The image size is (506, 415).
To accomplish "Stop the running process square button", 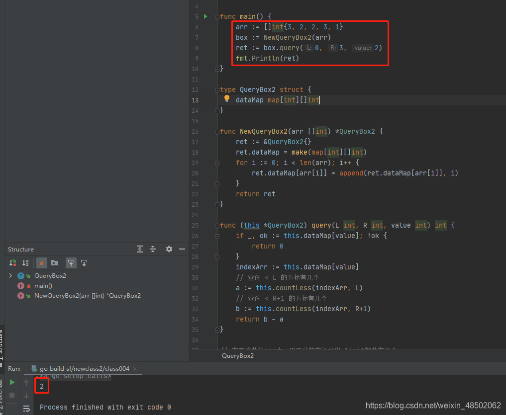I will (x=12, y=395).
